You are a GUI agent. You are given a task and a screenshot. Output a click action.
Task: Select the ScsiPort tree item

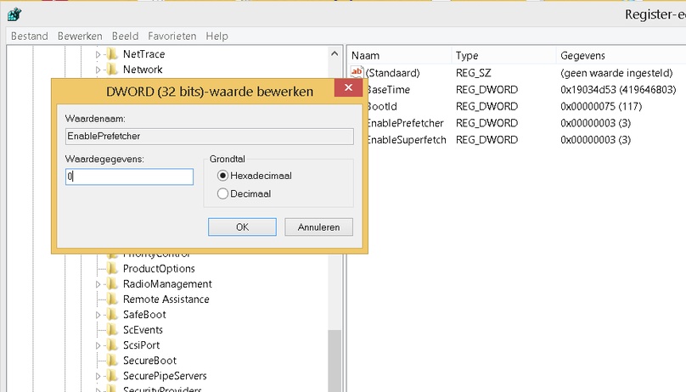(141, 345)
